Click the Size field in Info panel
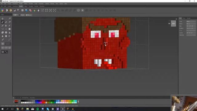This screenshot has width=197, height=111. (191, 26)
